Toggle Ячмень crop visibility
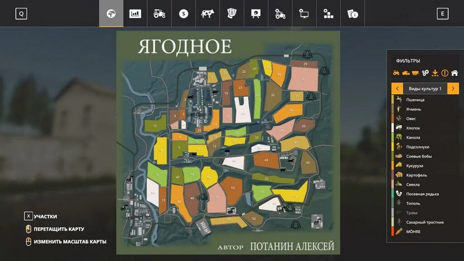This screenshot has width=464, height=261. (425, 109)
